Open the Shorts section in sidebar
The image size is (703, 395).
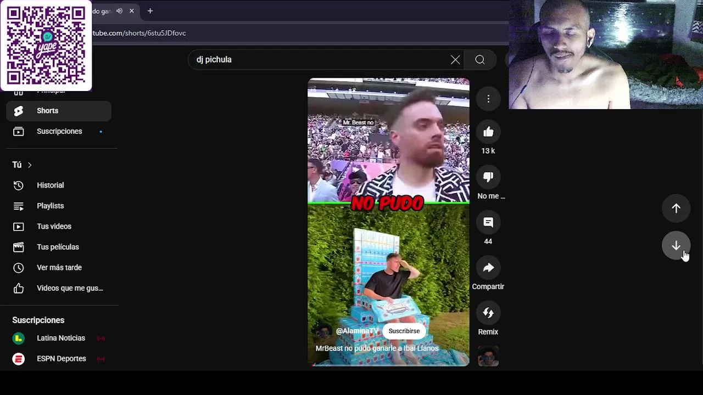[59, 111]
